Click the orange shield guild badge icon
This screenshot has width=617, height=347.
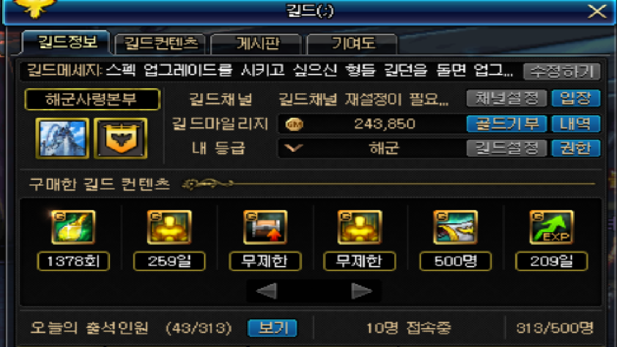pyautogui.click(x=121, y=138)
